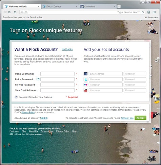This screenshot has width=161, height=165.
Task: Click the * Required note
Action: [72, 97]
